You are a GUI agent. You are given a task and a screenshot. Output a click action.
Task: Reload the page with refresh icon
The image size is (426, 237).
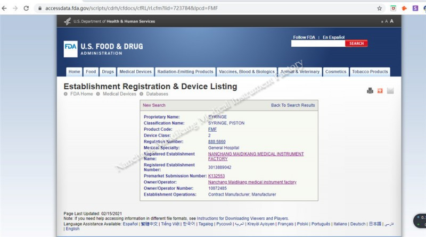coord(26,9)
